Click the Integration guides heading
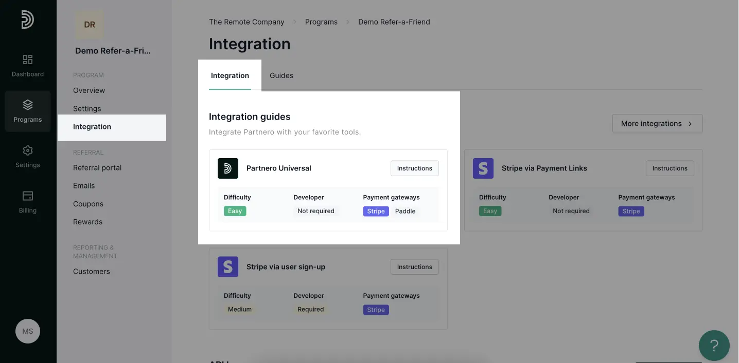Viewport: 739px width, 363px height. click(250, 117)
